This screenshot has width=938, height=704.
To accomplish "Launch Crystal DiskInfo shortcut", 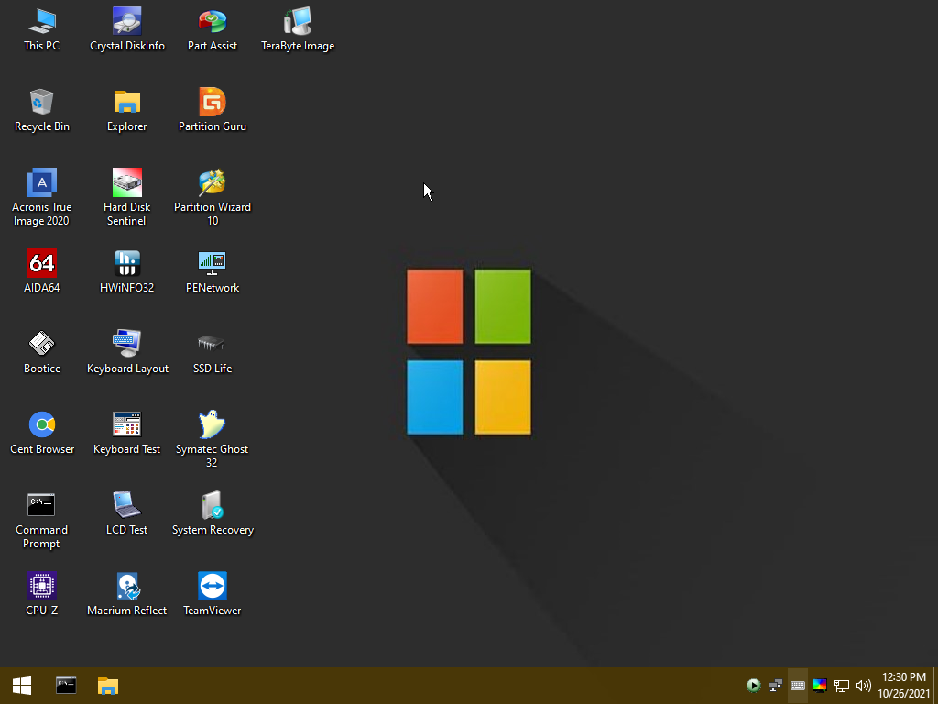I will click(126, 29).
